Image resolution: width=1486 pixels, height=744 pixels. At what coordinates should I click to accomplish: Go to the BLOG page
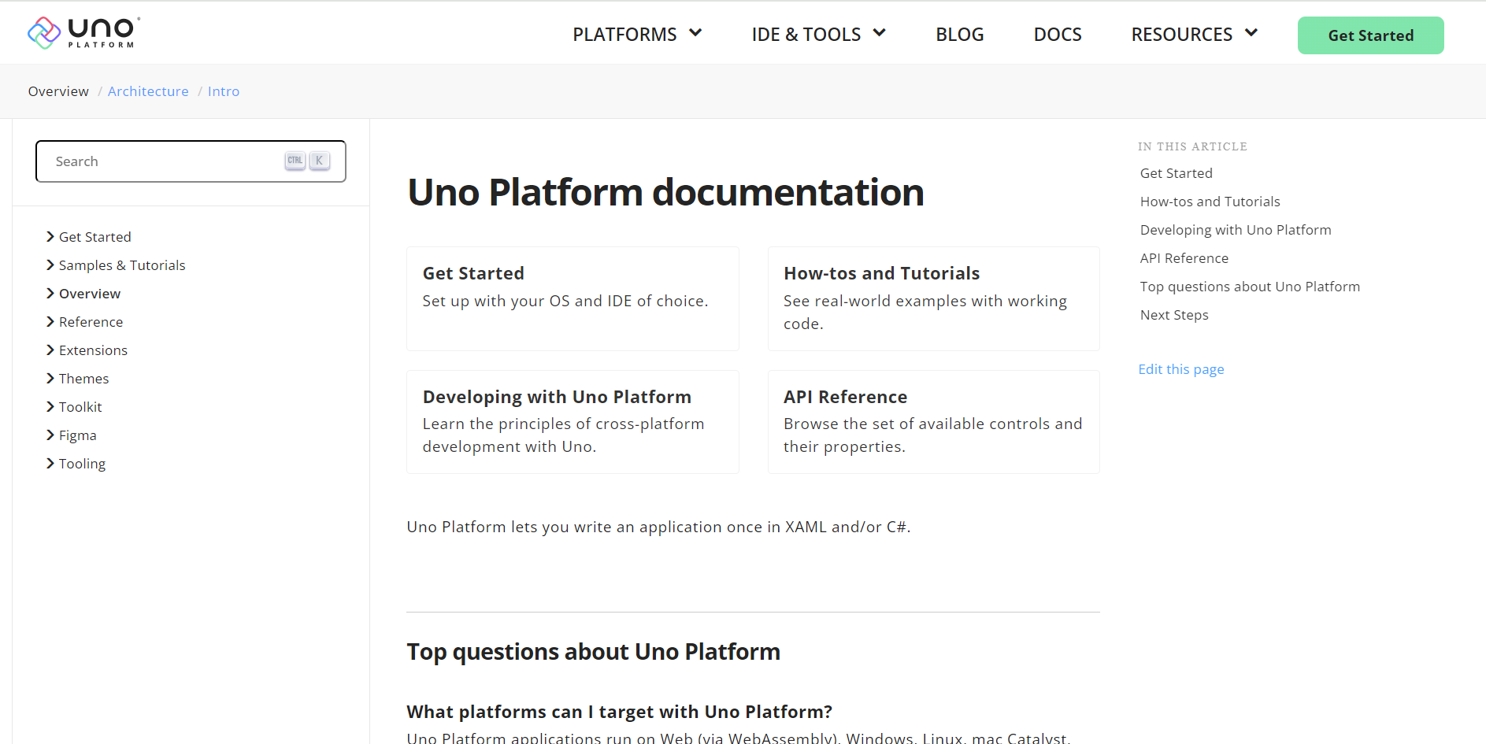pyautogui.click(x=959, y=35)
